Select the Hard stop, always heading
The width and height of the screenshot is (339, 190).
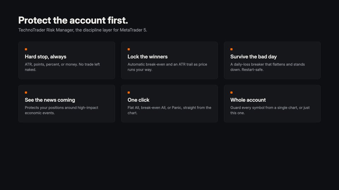coord(46,57)
